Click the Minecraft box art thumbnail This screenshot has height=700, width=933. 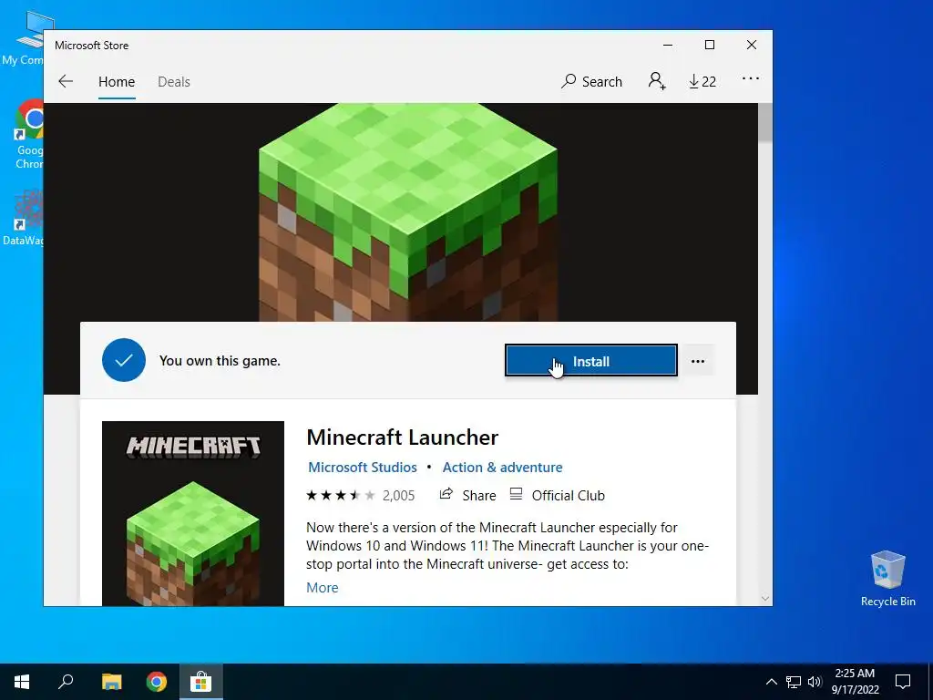(193, 514)
